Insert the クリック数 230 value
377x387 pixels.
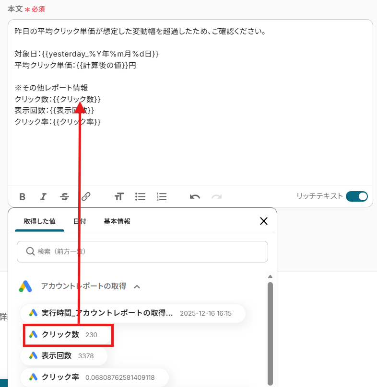pyautogui.click(x=66, y=335)
